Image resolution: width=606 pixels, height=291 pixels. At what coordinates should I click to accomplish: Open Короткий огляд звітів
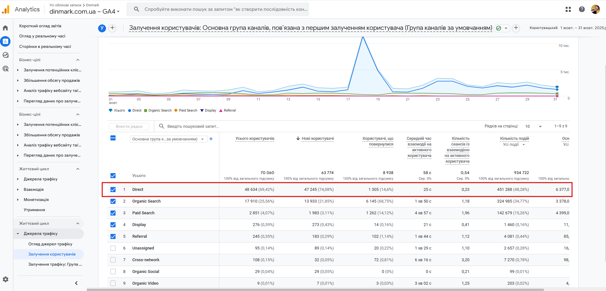tap(40, 26)
